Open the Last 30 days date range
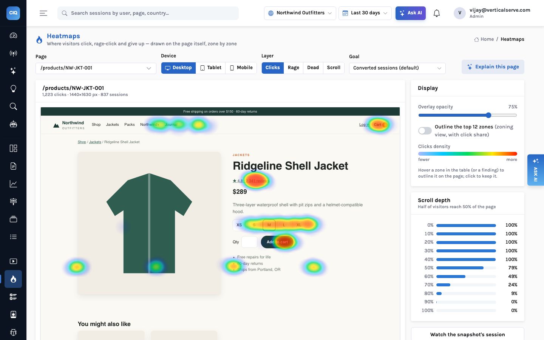The width and height of the screenshot is (544, 340). (x=365, y=13)
